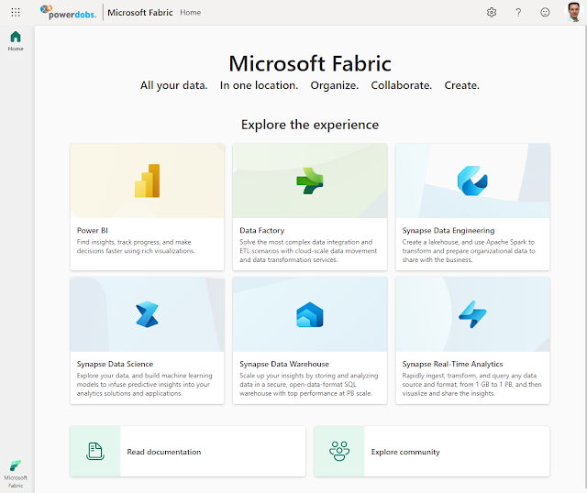
Task: Click the Power BI bar chart icon
Action: click(147, 181)
